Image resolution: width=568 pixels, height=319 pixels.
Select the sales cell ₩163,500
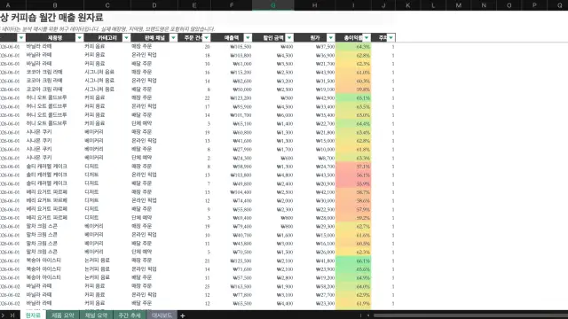click(x=232, y=286)
